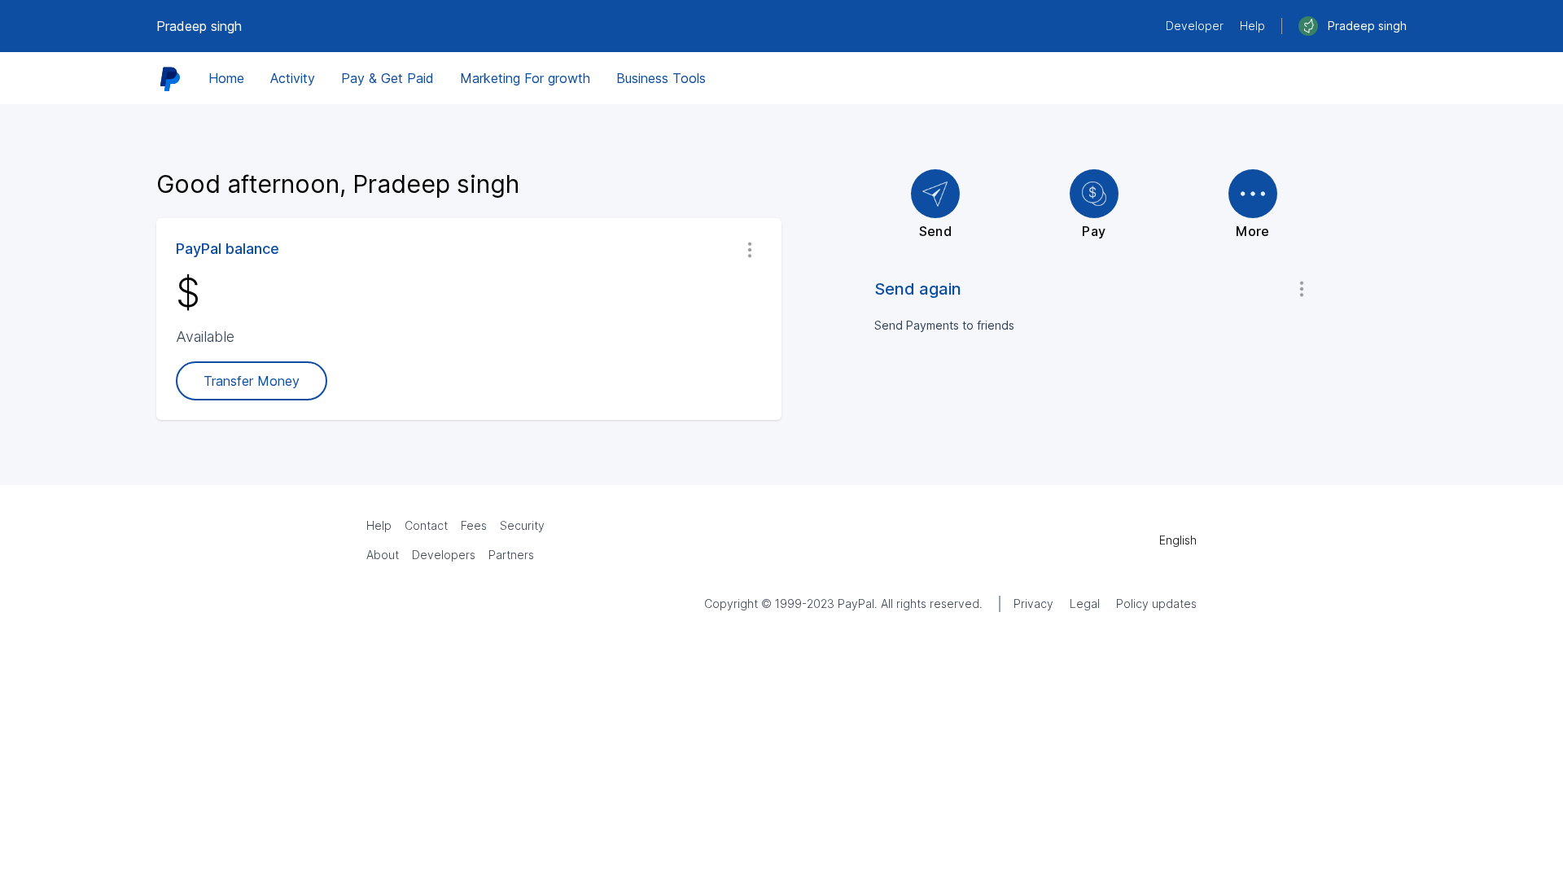1563x879 pixels.
Task: Open Pay & Get Paid menu
Action: pos(387,78)
